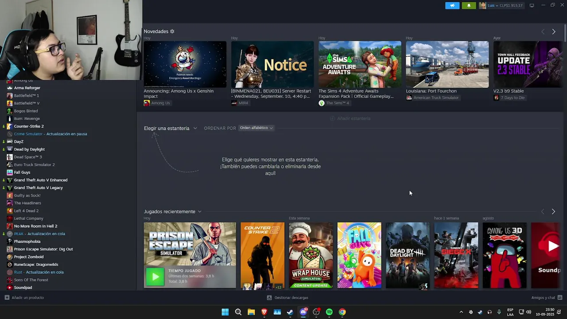The image size is (567, 319).
Task: Open Gestionar descargas
Action: pyautogui.click(x=287, y=298)
